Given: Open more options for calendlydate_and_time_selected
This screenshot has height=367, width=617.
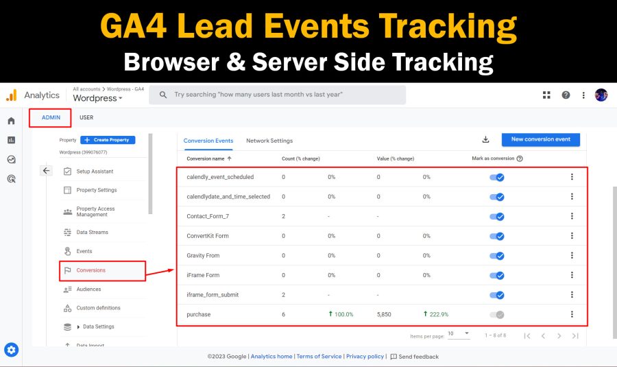Looking at the screenshot, I should point(572,196).
